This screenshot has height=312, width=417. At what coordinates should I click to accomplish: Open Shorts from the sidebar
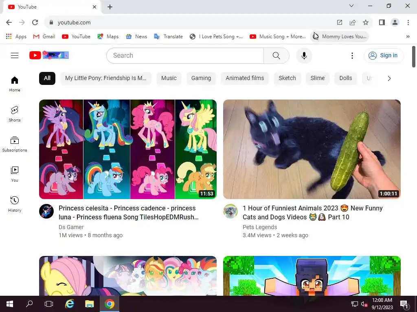tap(15, 114)
